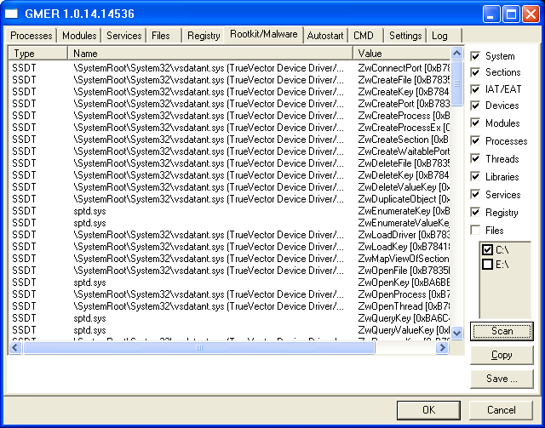Screen dimensions: 545x428
Task: Uncheck the Services scan checkbox
Action: click(475, 194)
